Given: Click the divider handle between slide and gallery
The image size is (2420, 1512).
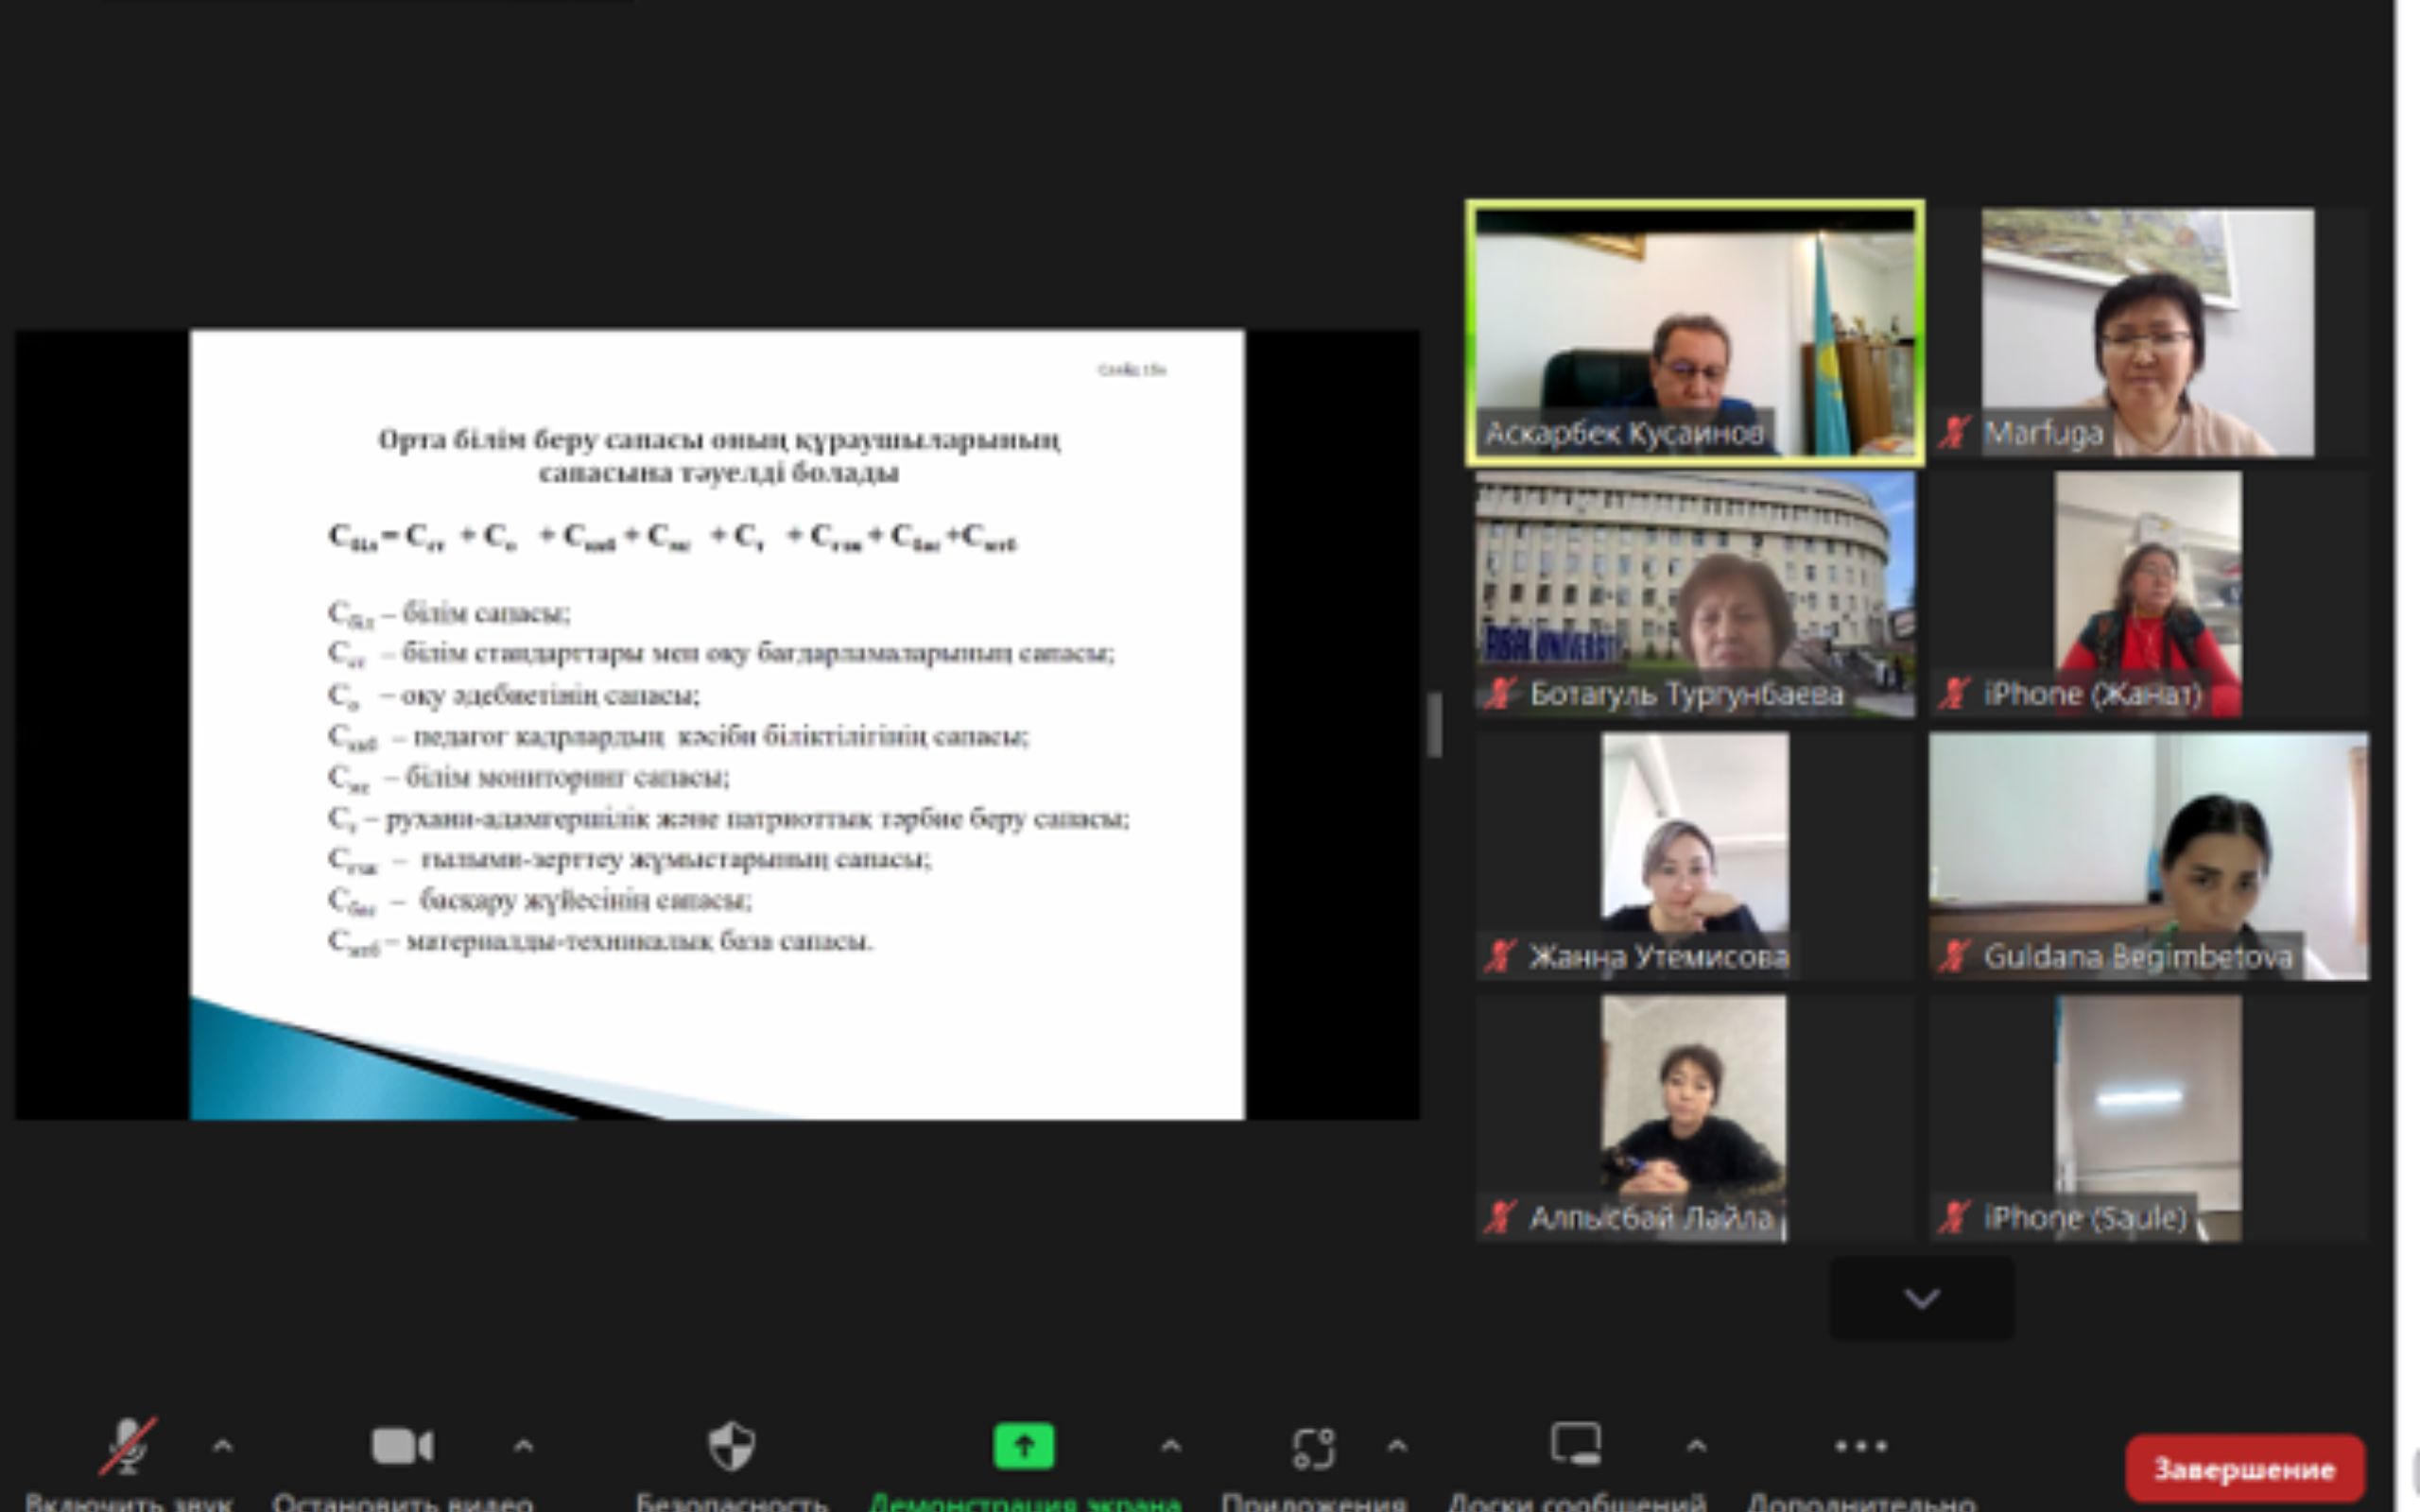Looking at the screenshot, I should click(x=1435, y=724).
